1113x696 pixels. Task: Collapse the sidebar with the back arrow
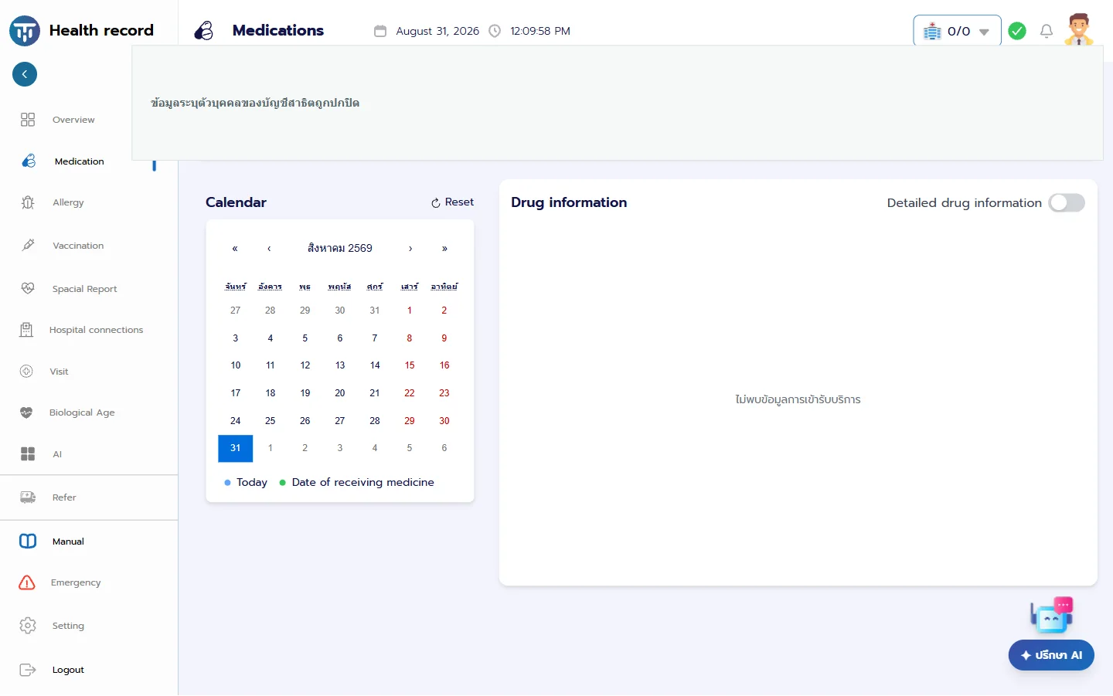(x=25, y=74)
